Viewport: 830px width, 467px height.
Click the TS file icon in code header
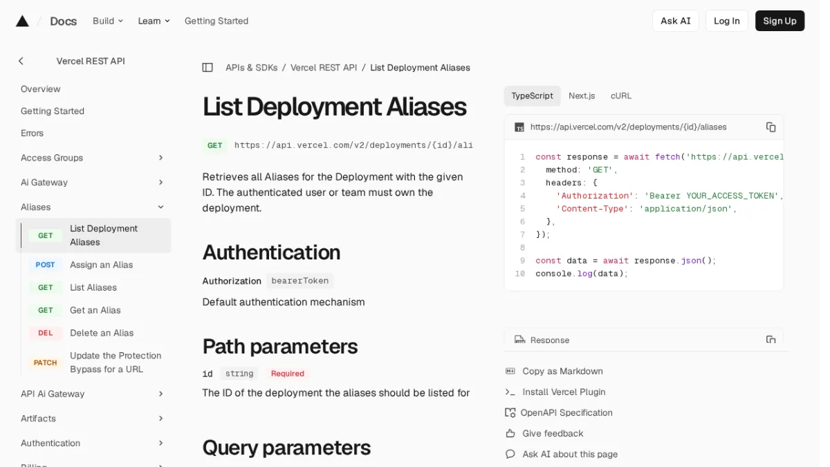[519, 127]
